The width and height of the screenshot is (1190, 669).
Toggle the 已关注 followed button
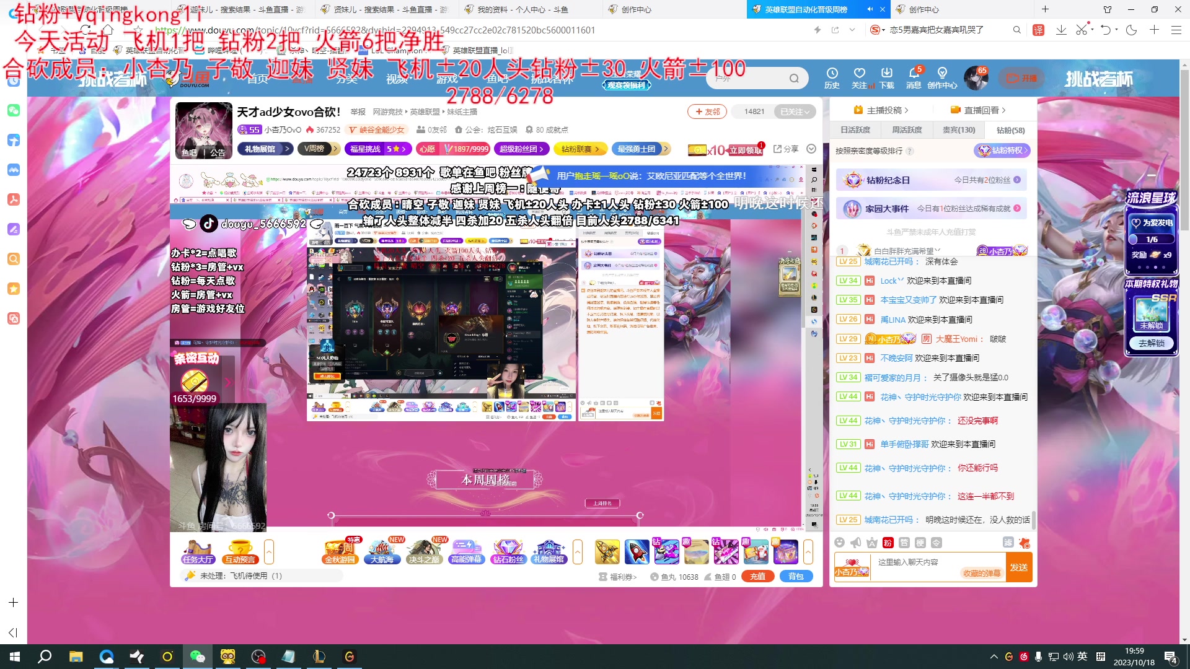coord(795,111)
